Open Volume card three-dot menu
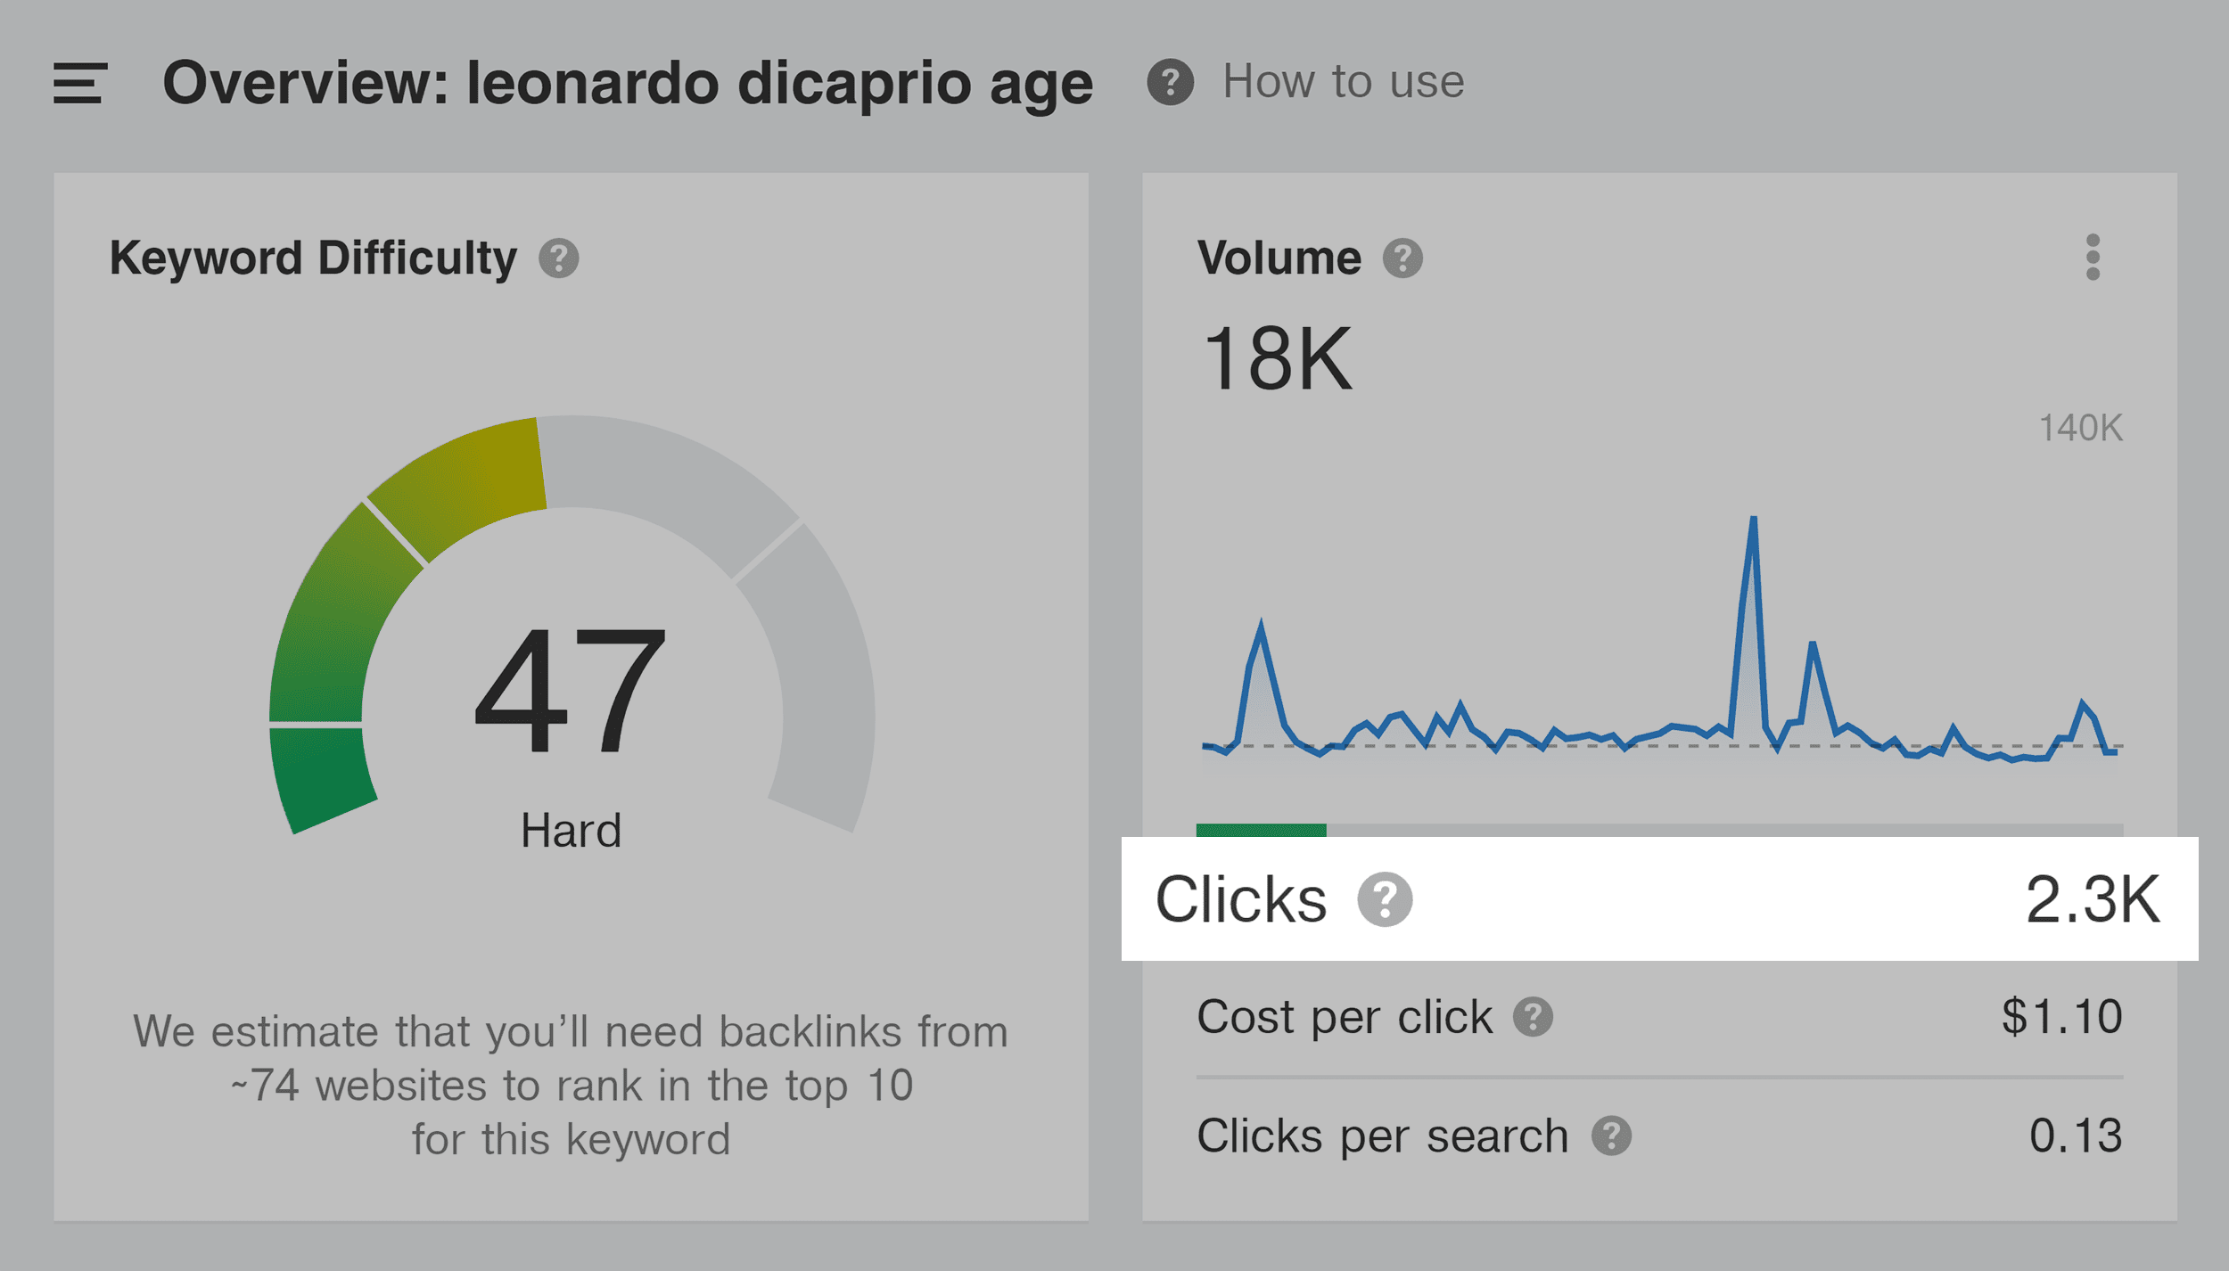 [2093, 258]
